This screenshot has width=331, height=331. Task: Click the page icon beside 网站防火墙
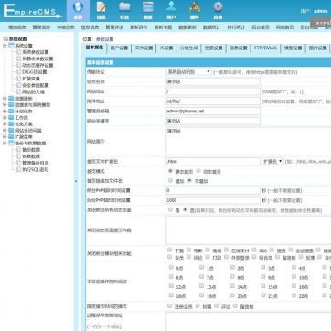pos(19,91)
